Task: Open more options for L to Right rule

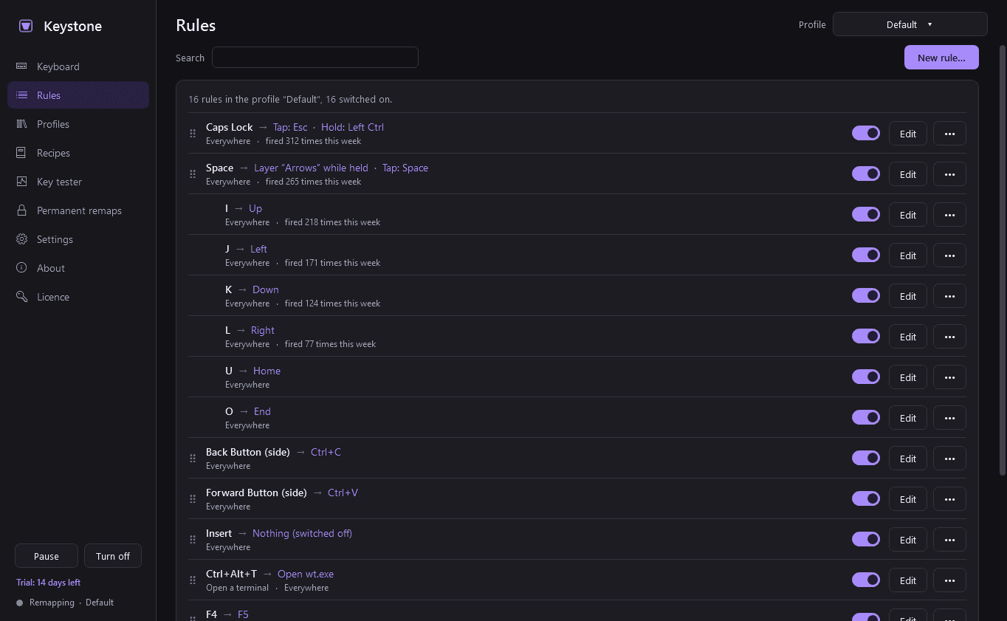Action: pyautogui.click(x=949, y=337)
